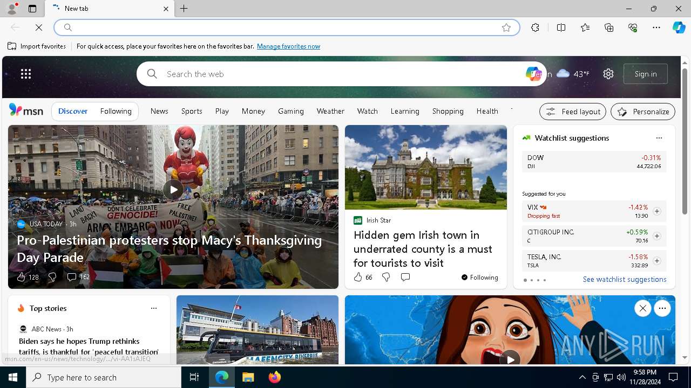Viewport: 691px width, 388px height.
Task: Switch to the Following tab
Action: pyautogui.click(x=116, y=111)
